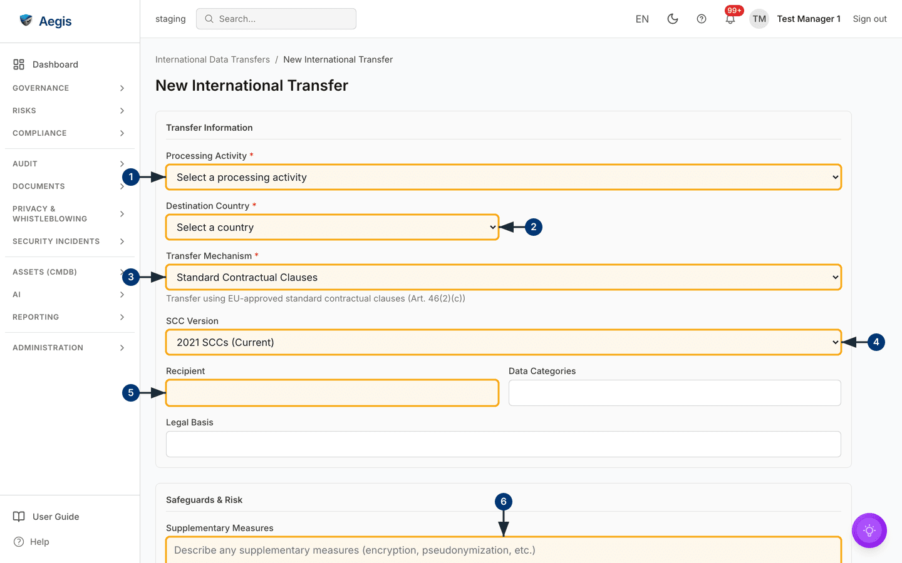The image size is (902, 563).
Task: Expand the Documents sidebar section
Action: 69,186
